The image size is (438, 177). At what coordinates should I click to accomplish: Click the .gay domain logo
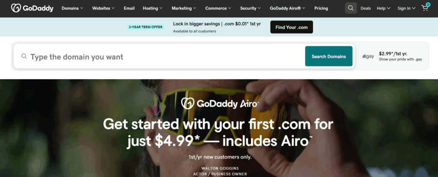click(x=368, y=56)
